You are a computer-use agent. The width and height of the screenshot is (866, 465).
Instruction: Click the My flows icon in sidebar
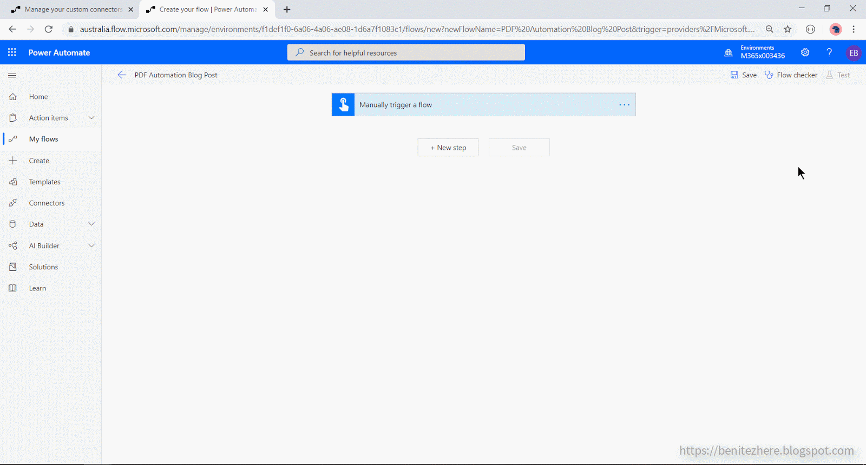coord(13,139)
